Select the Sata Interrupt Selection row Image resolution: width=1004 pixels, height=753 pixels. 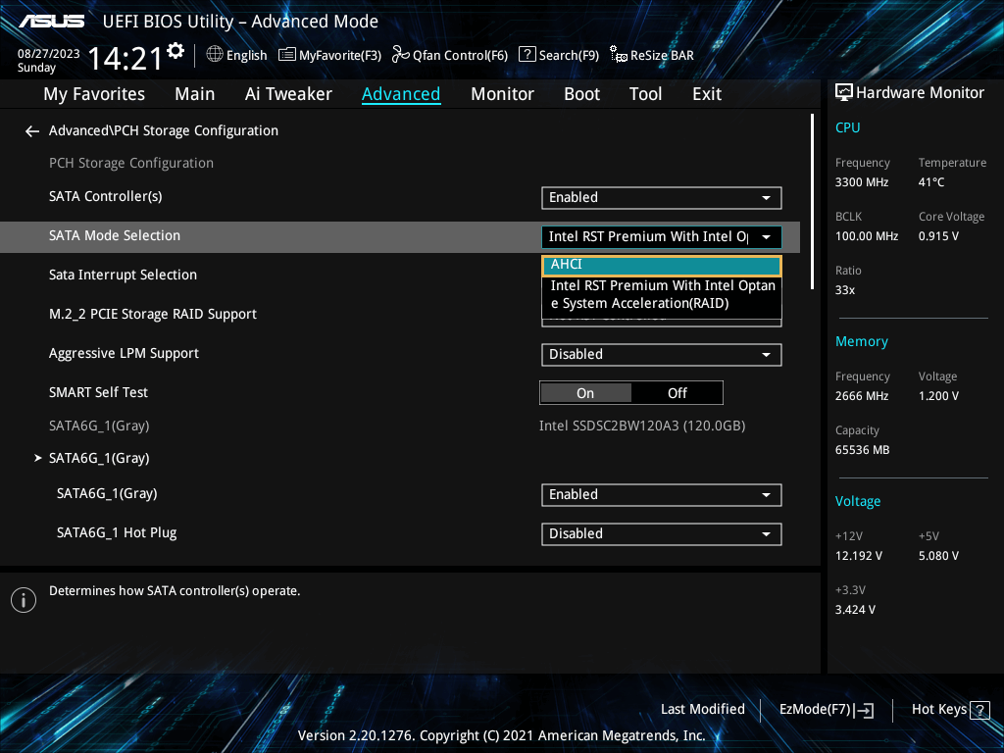tap(123, 275)
